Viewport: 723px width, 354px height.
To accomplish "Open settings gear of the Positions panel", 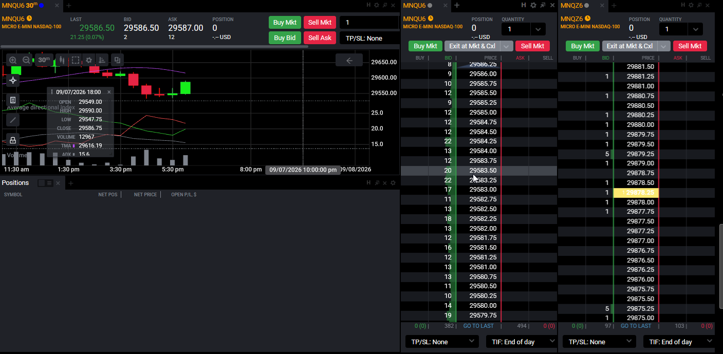I will [393, 183].
